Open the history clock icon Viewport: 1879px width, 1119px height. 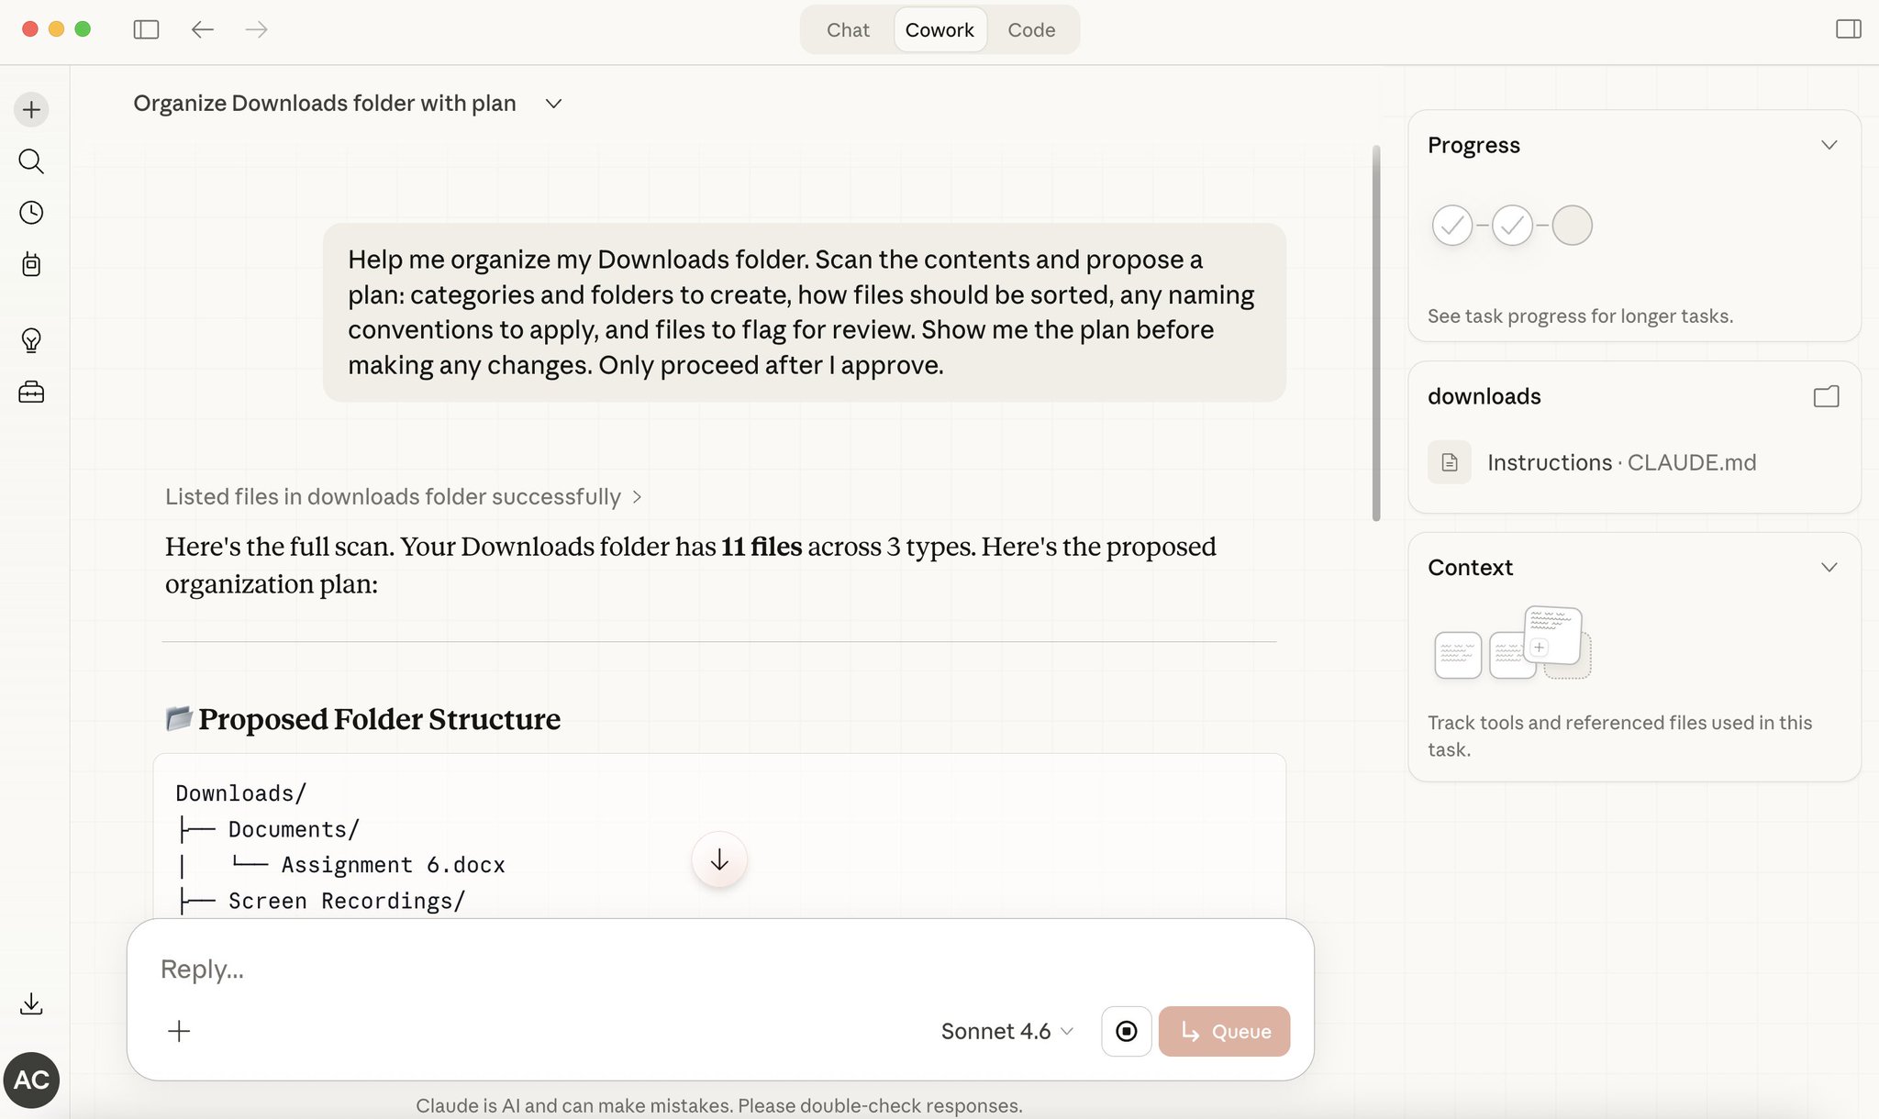point(31,213)
